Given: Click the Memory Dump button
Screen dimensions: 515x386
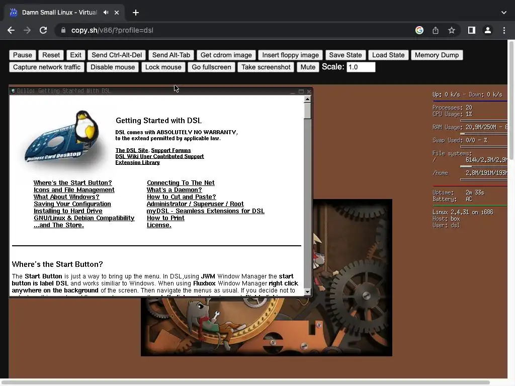Looking at the screenshot, I should point(437,55).
